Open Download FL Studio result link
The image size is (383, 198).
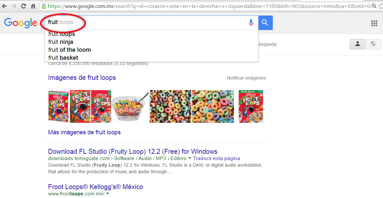(133, 151)
